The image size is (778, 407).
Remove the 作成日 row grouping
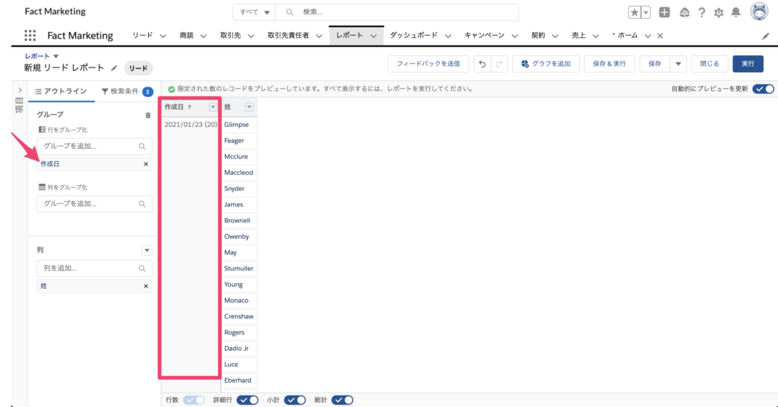(x=146, y=164)
